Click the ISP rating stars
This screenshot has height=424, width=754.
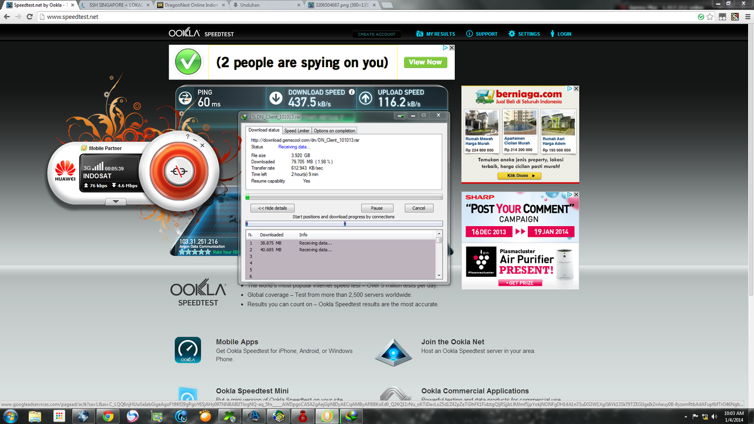194,252
